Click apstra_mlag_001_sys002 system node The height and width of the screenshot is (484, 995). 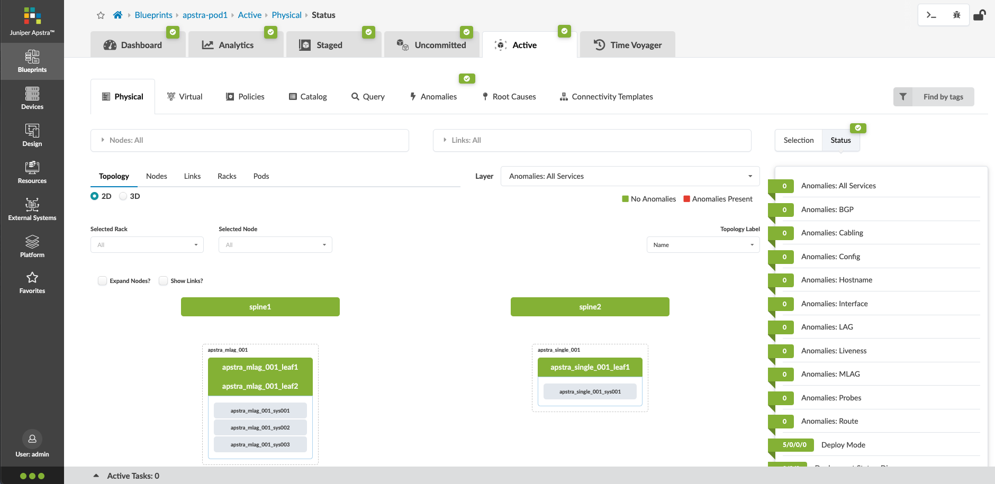coord(260,427)
